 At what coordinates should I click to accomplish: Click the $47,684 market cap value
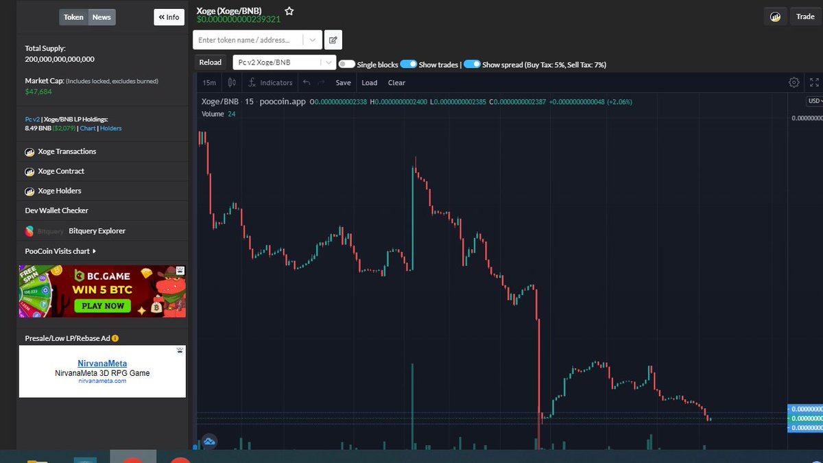click(38, 91)
